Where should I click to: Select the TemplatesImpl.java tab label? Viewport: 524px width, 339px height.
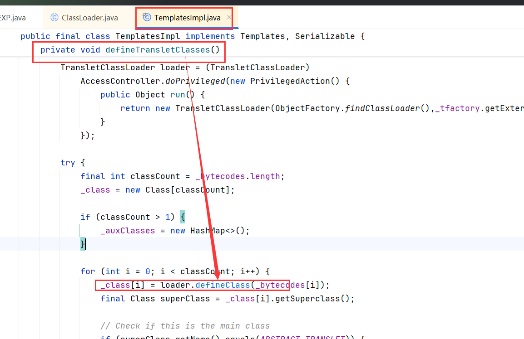[187, 18]
